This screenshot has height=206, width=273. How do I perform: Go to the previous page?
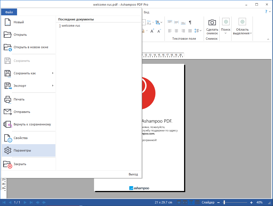(x=10, y=202)
